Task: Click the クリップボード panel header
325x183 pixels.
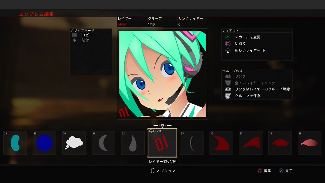Action: (x=82, y=30)
